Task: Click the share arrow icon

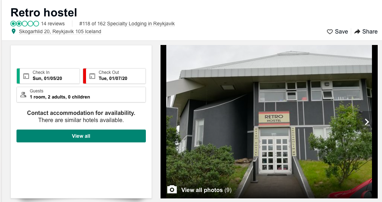Action: 357,31
